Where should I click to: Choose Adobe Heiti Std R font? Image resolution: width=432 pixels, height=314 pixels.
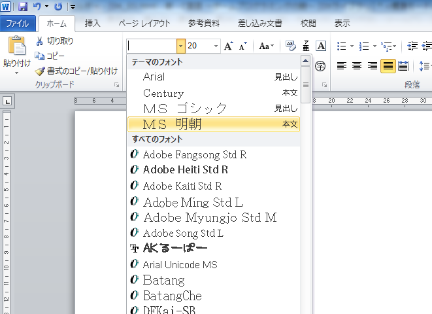pyautogui.click(x=185, y=169)
